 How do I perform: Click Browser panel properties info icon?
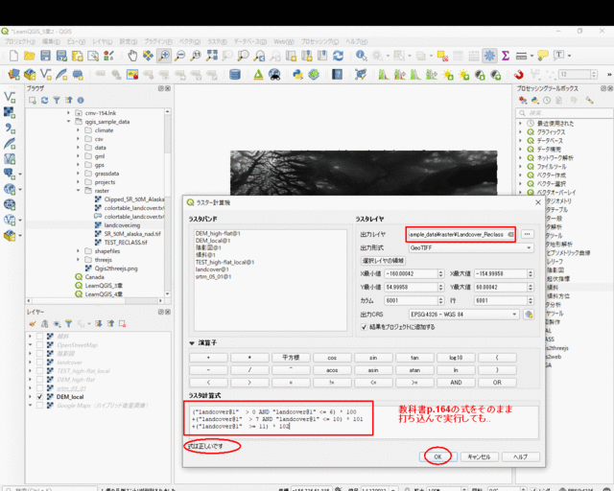[81, 101]
